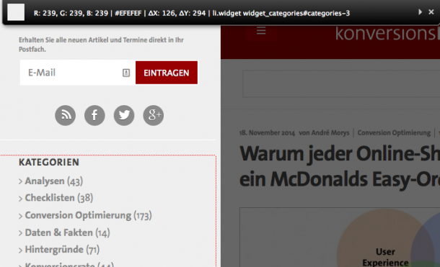This screenshot has width=440, height=267.
Task: Click the contact card icon in E-Mail field
Action: coord(126,73)
